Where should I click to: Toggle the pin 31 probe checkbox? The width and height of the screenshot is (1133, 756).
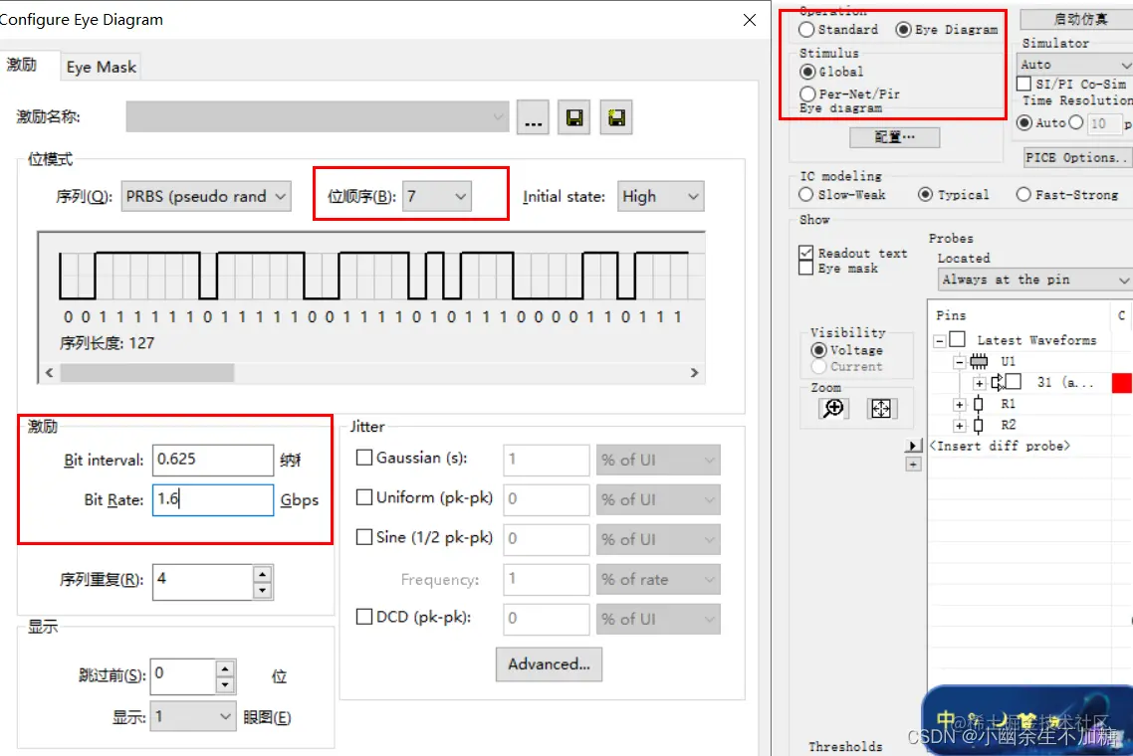1014,381
